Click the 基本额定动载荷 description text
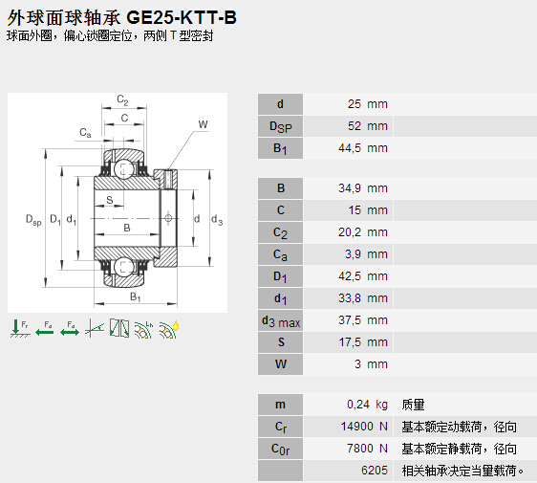This screenshot has width=537, height=483. pyautogui.click(x=460, y=427)
